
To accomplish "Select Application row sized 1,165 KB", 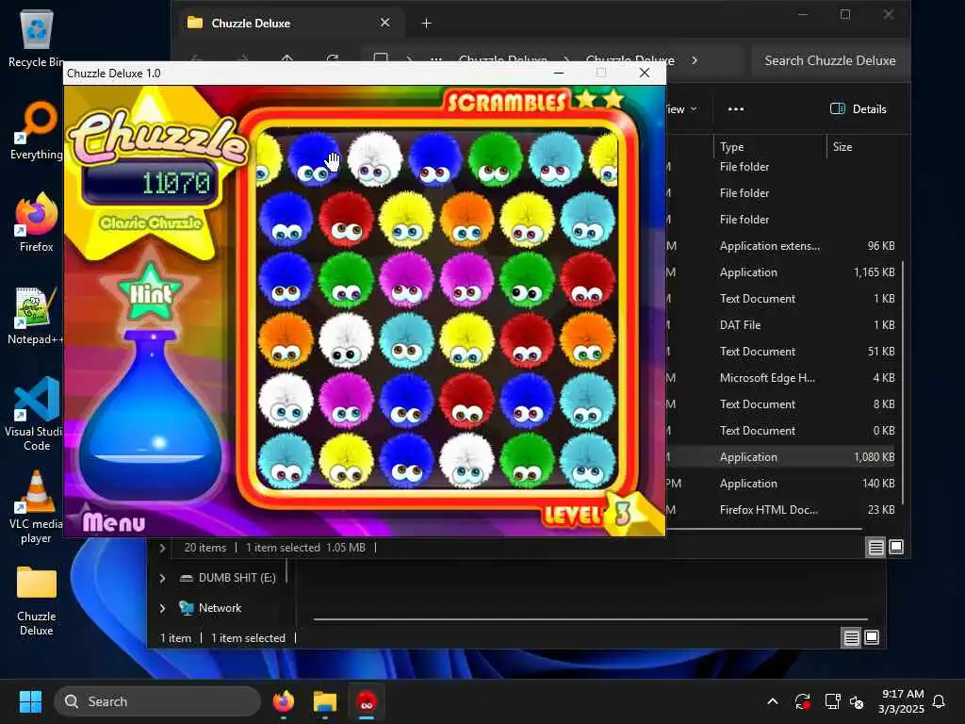I will [x=781, y=272].
